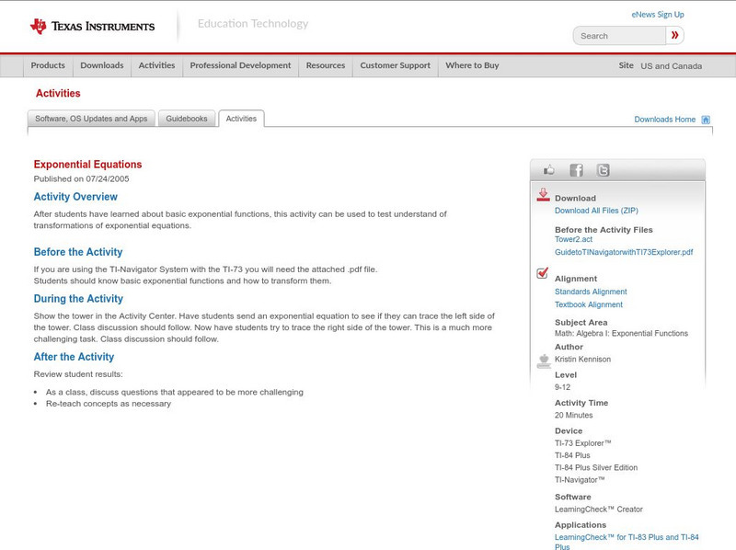736x550 pixels.
Task: Click the Texas Instruments logo
Action: [x=93, y=27]
